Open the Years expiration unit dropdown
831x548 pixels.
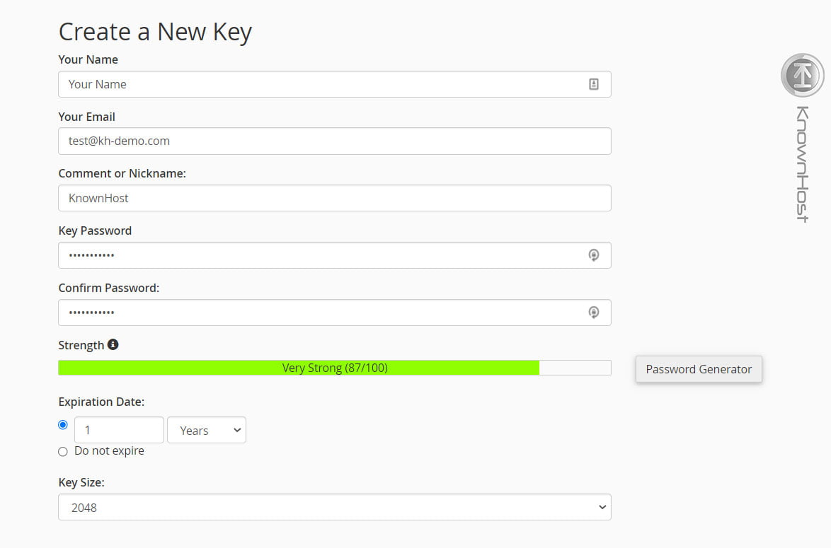[x=206, y=429]
